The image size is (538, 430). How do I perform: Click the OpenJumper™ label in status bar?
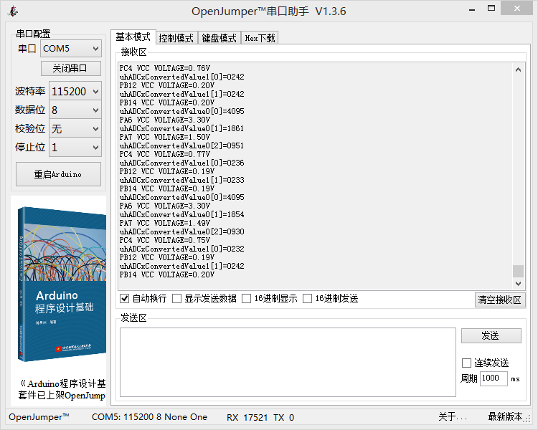(x=39, y=417)
